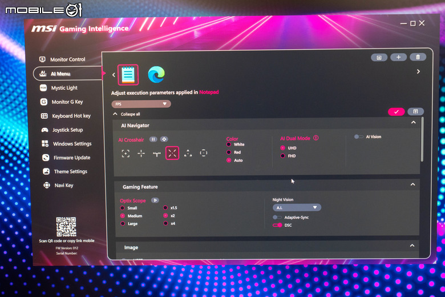Screen dimensions: 445x297
Task: Choose White crosshair color
Action: click(x=228, y=145)
